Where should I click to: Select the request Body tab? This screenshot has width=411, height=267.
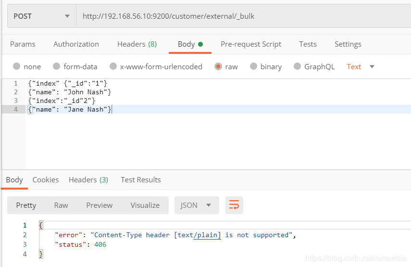pos(190,44)
